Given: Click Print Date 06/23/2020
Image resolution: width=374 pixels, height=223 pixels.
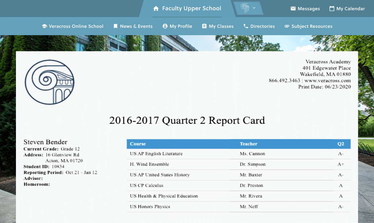Looking at the screenshot, I should pyautogui.click(x=324, y=87).
